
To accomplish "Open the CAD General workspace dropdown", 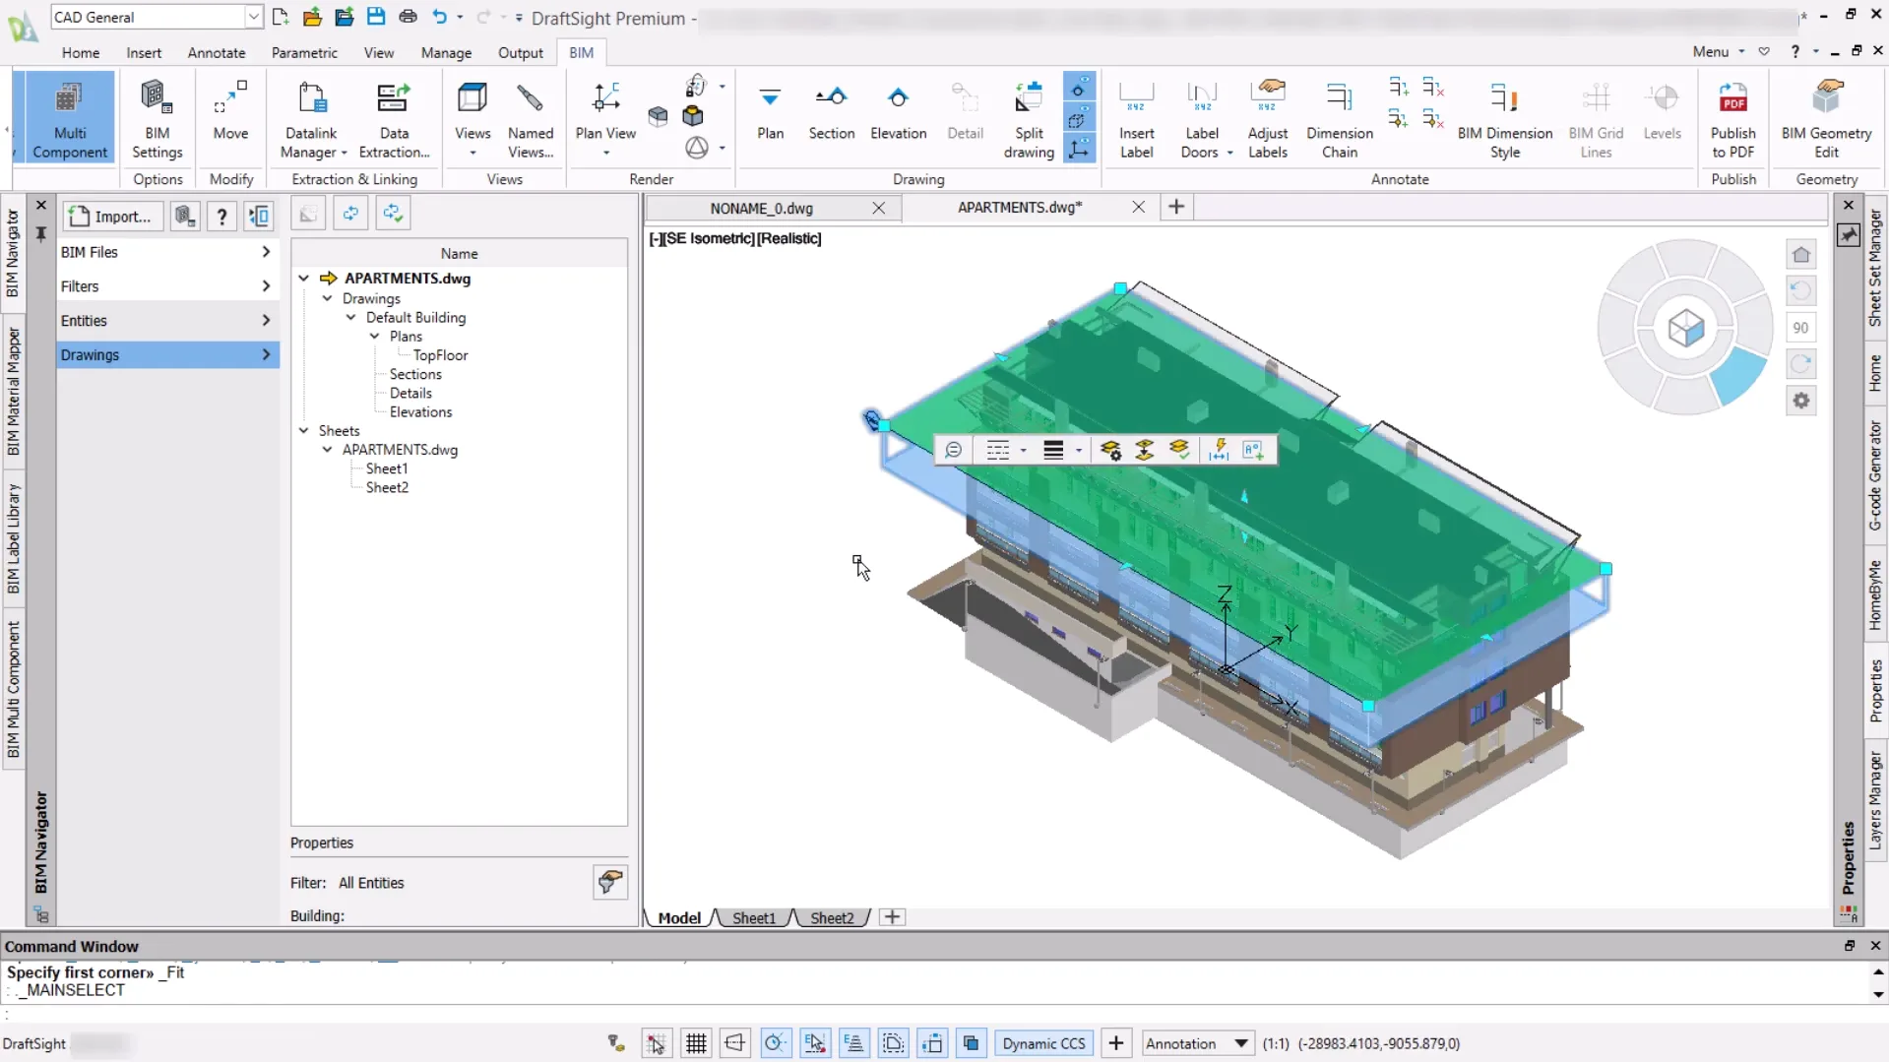I will click(253, 17).
